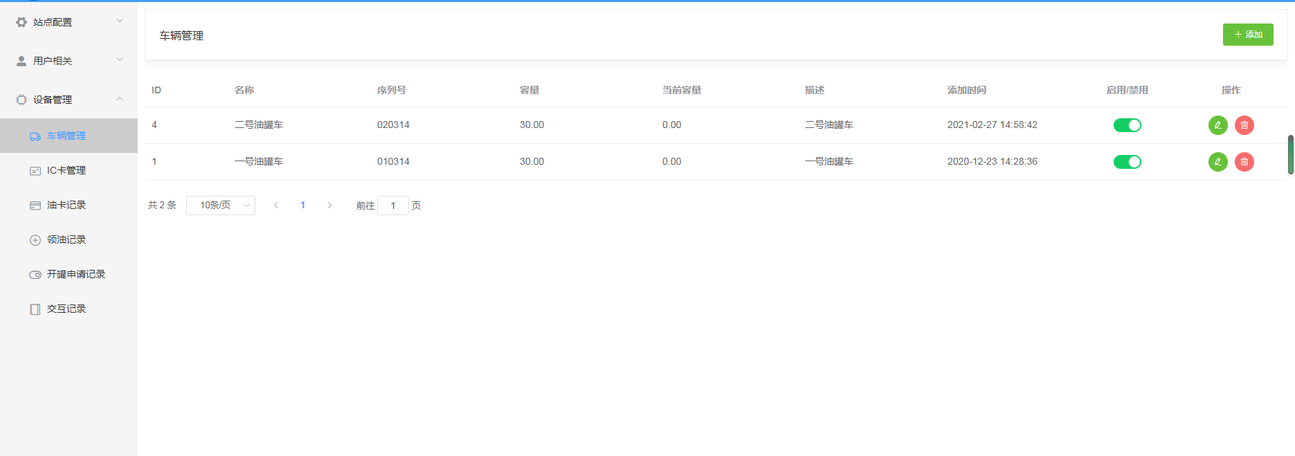The image size is (1295, 456).
Task: Click the 前往 page number input field
Action: click(x=393, y=206)
